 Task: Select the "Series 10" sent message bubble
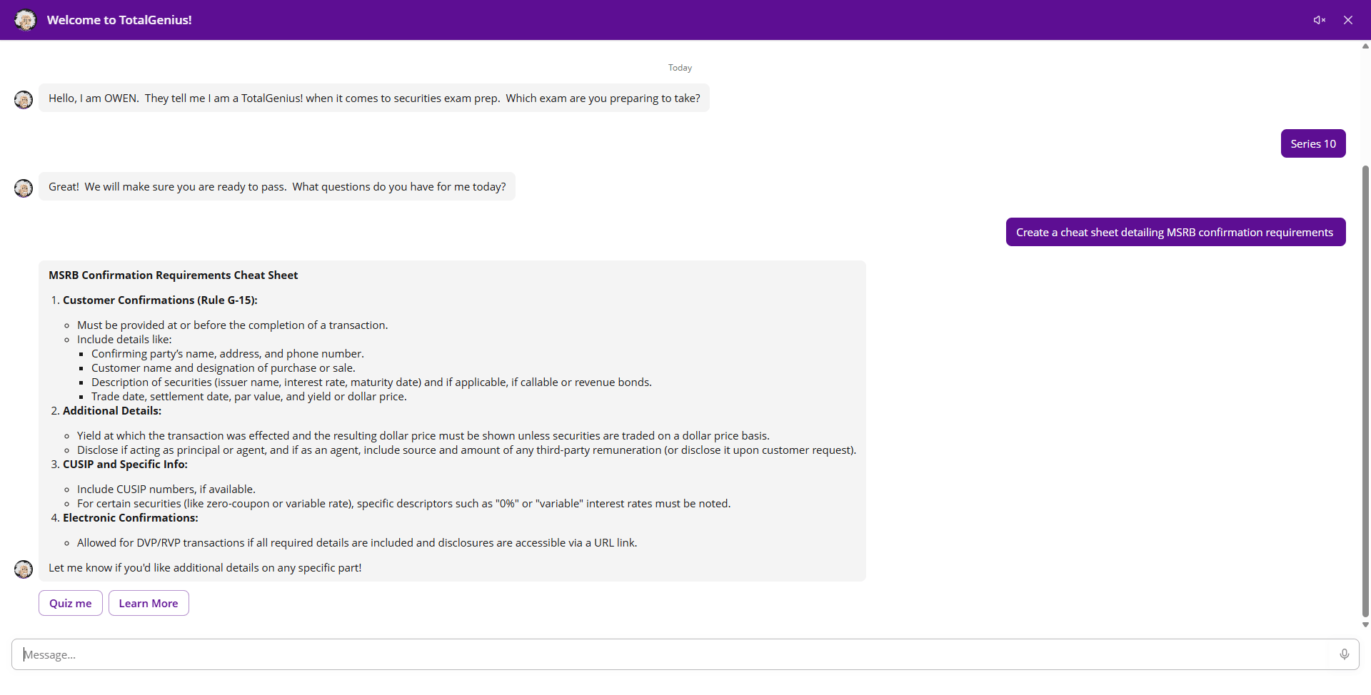click(x=1312, y=143)
